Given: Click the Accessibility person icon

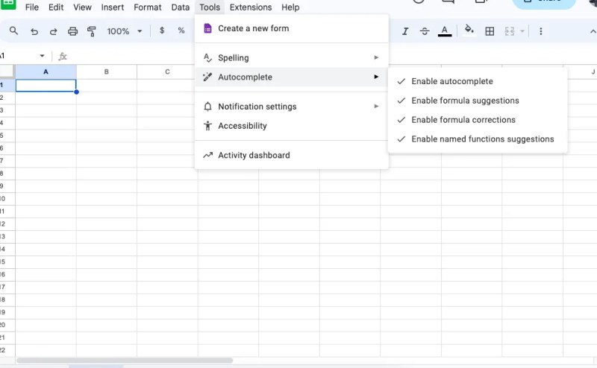Looking at the screenshot, I should tap(207, 125).
